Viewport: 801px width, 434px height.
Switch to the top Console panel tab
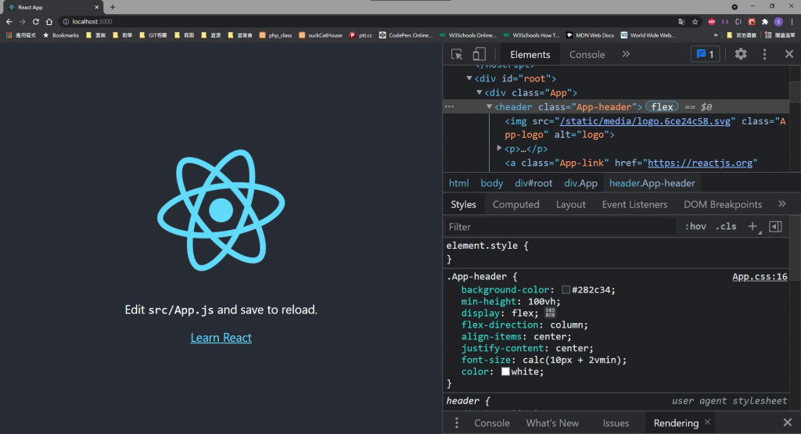pyautogui.click(x=587, y=54)
